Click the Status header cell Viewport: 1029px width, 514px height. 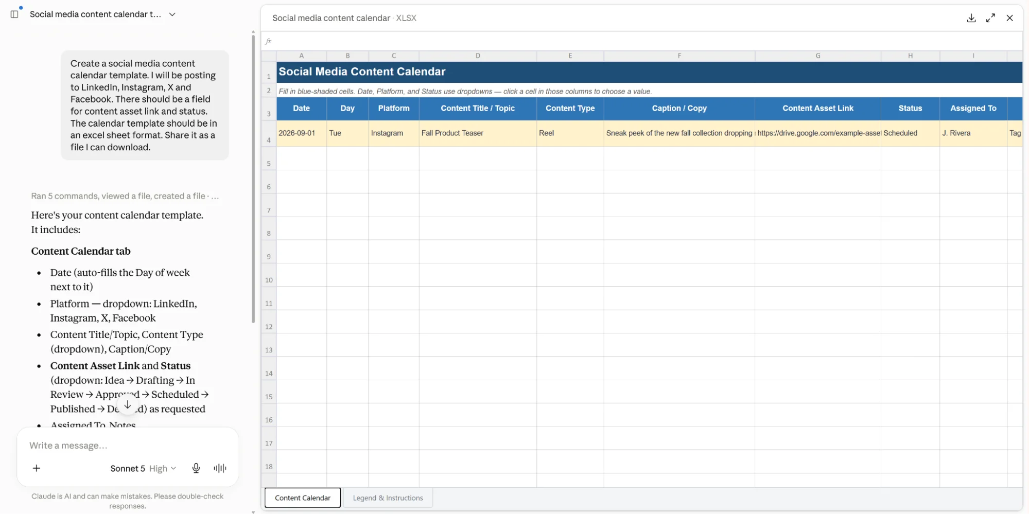910,109
